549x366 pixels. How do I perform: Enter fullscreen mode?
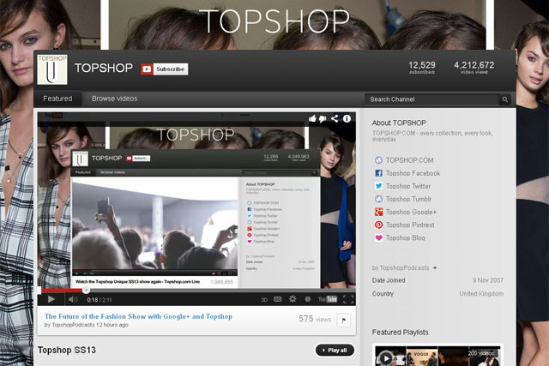coord(348,299)
